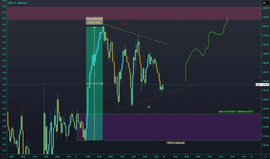The image size is (270, 159).
Task: Toggle auto scale A button at bottom-right
Action: [265, 157]
